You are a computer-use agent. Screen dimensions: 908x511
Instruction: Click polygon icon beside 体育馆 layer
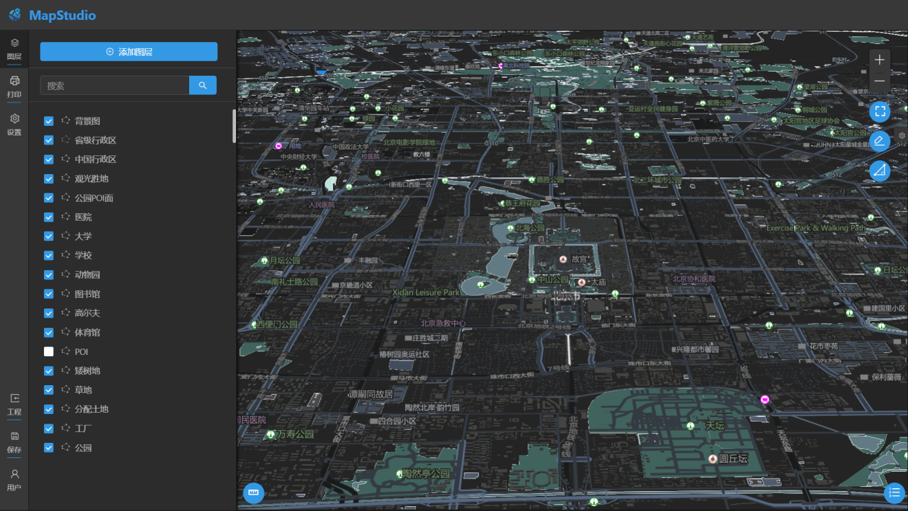(66, 332)
